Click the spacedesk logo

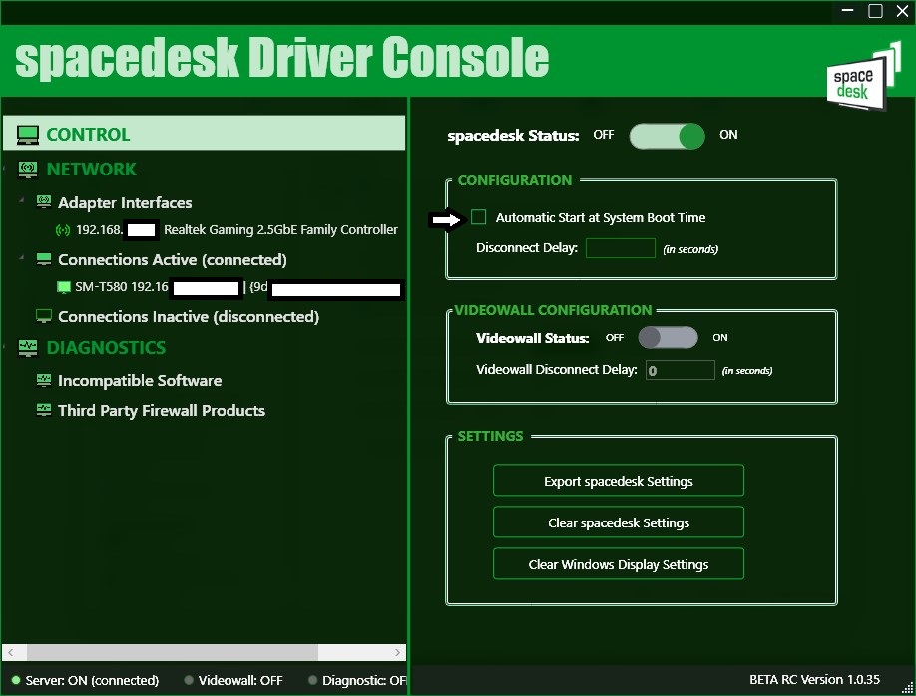tap(863, 76)
